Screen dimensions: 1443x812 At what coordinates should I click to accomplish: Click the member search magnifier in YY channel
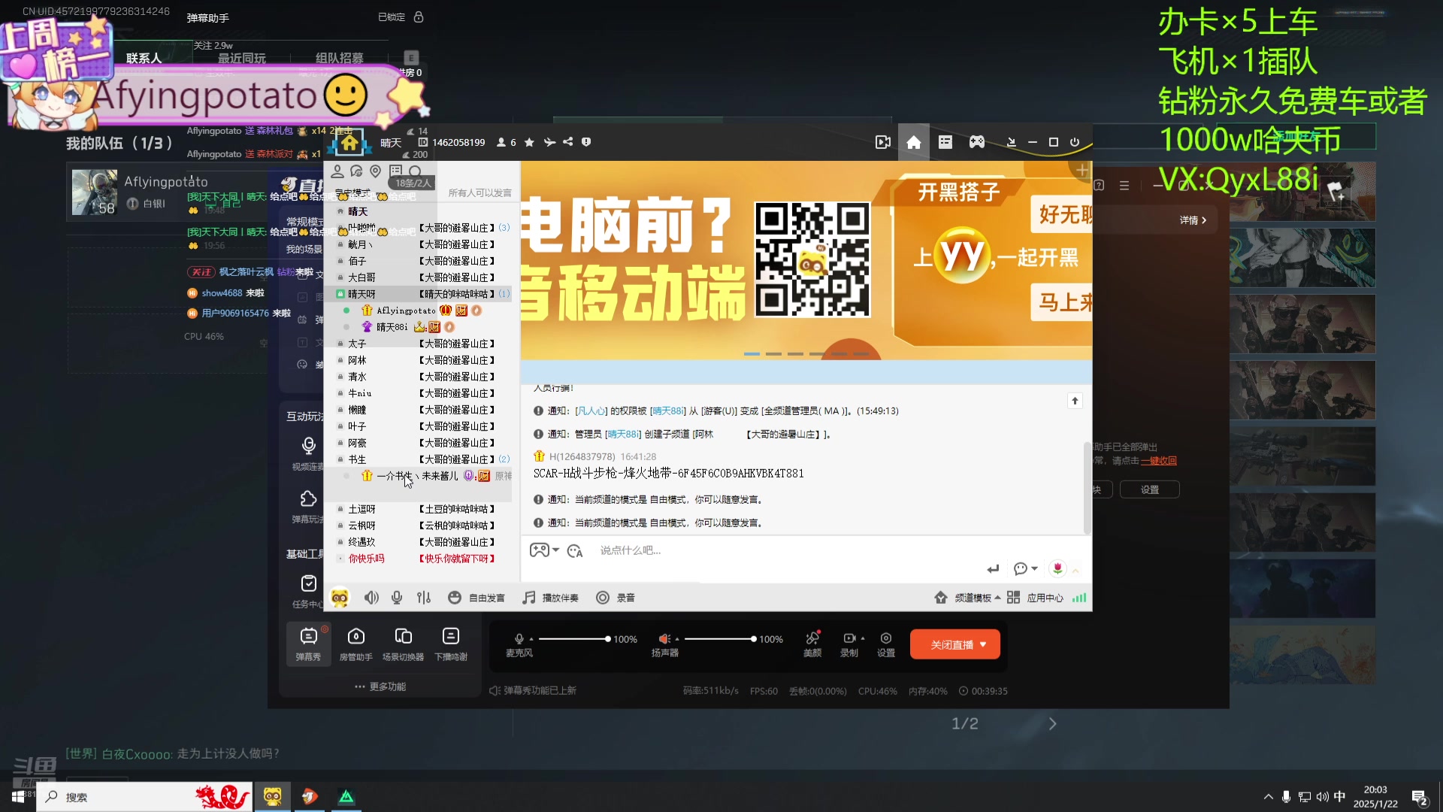click(416, 172)
